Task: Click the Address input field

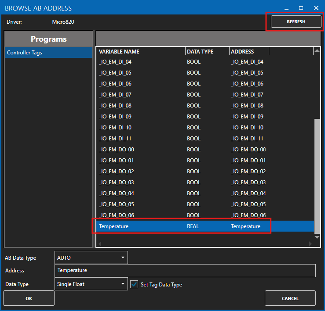Action: click(x=185, y=270)
